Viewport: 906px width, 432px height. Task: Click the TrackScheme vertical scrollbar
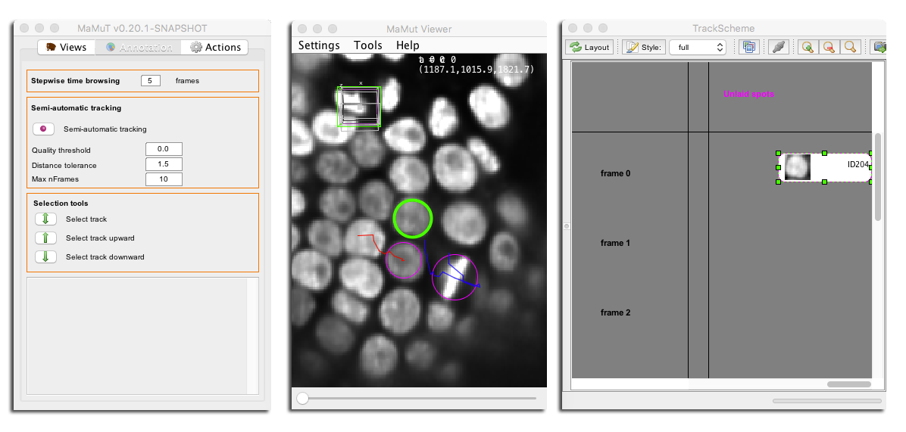tap(878, 176)
